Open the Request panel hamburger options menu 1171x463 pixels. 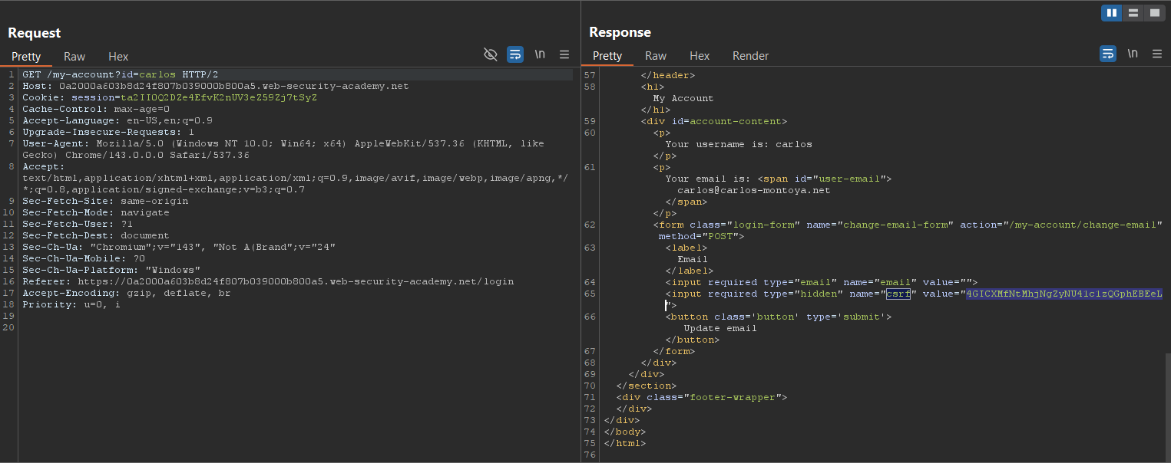[564, 54]
